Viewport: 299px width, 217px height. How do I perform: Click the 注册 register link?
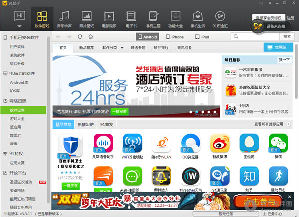pyautogui.click(x=290, y=18)
